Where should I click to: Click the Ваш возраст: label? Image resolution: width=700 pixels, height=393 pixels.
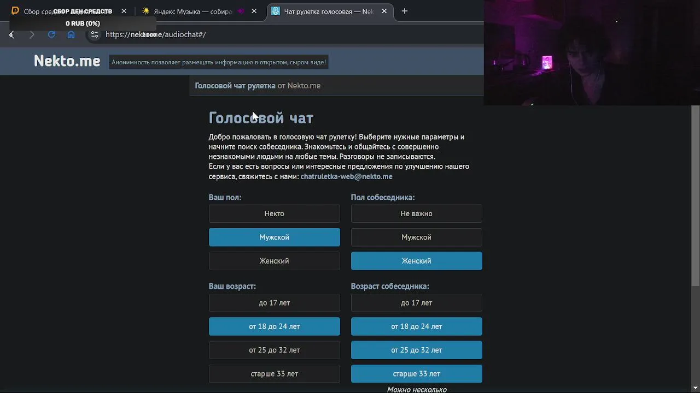coord(232,287)
